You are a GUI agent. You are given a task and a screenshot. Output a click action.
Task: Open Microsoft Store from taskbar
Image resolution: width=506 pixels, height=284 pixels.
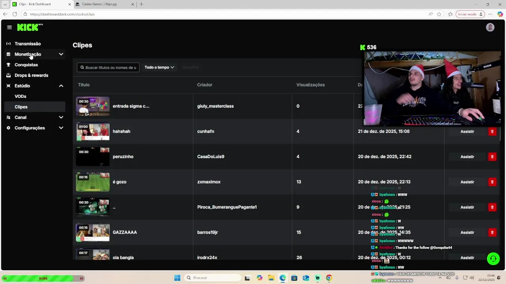tap(294, 278)
